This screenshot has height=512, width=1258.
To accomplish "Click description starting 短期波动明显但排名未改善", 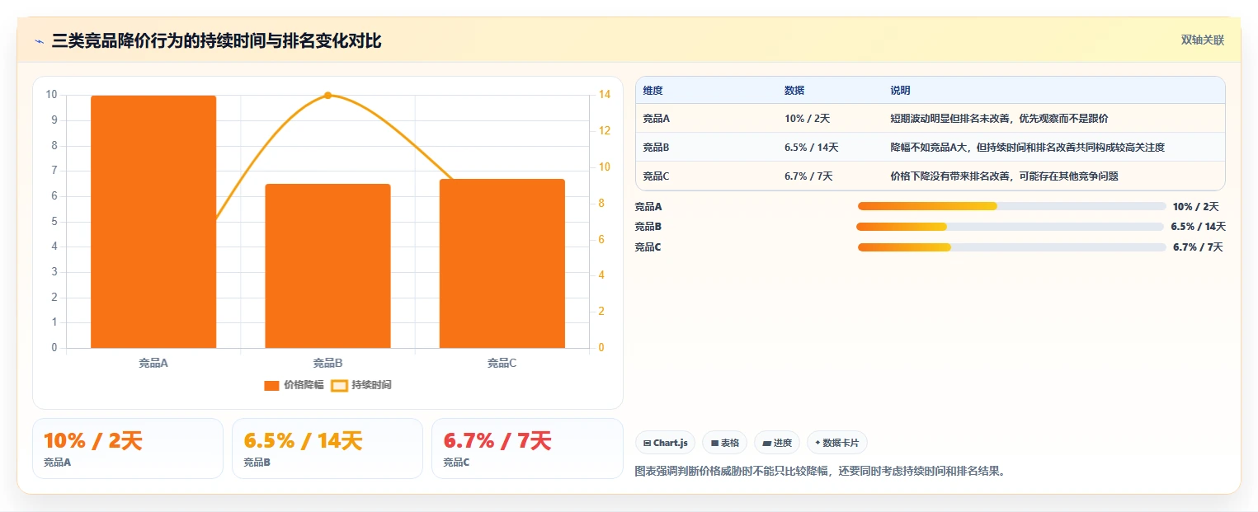I will coord(999,119).
